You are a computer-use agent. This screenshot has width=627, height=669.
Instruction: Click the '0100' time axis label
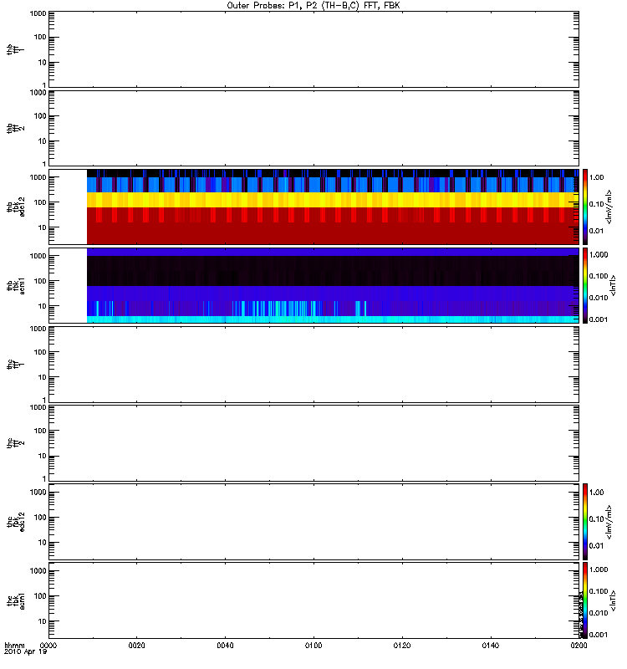coord(313,646)
